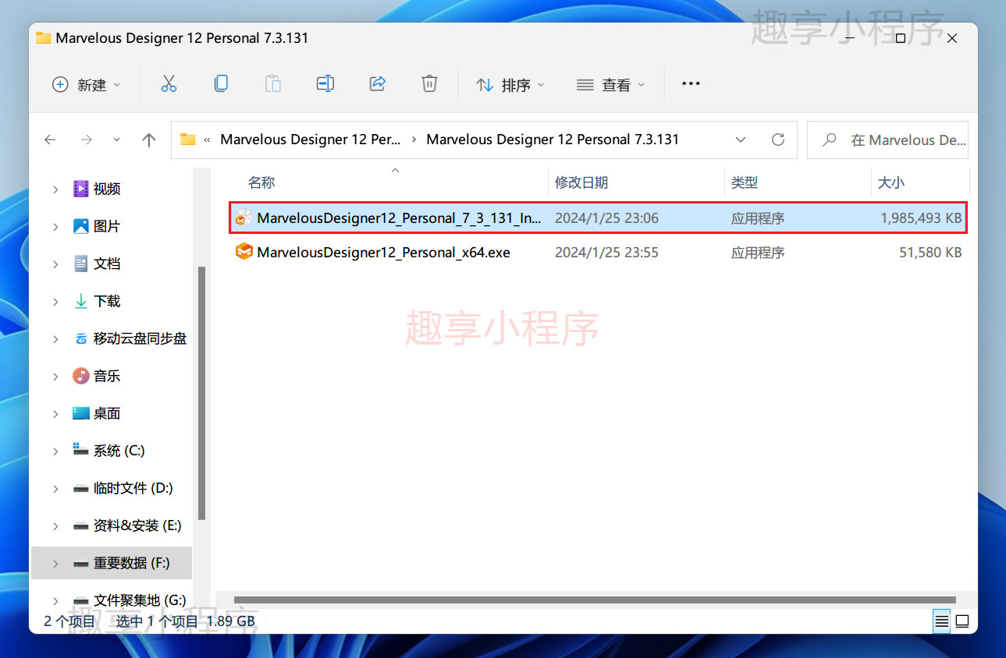Click the Desktop icon in sidebar
The height and width of the screenshot is (658, 1006).
tap(81, 413)
